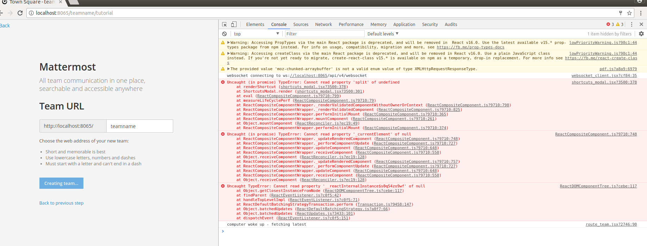This screenshot has width=647, height=246.
Task: Click error icon of '__reactInternalInstance' message
Action: (x=222, y=186)
